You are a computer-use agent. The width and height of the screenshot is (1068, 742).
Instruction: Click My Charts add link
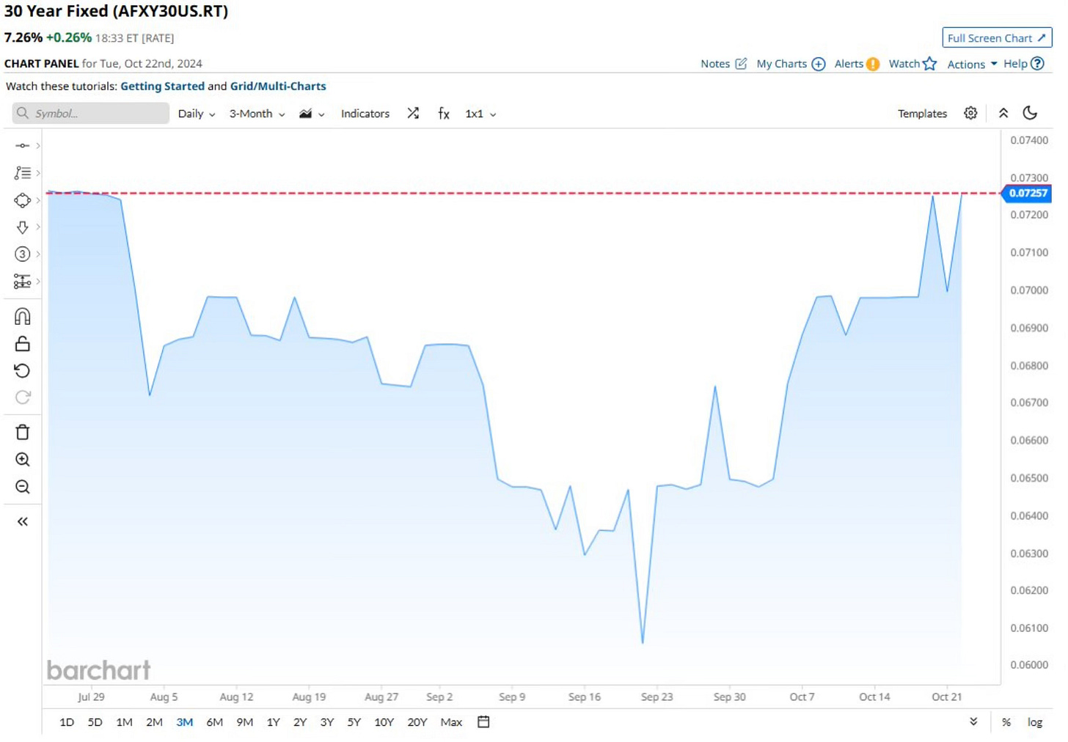(x=791, y=64)
